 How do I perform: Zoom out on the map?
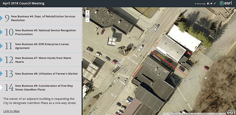(87, 20)
